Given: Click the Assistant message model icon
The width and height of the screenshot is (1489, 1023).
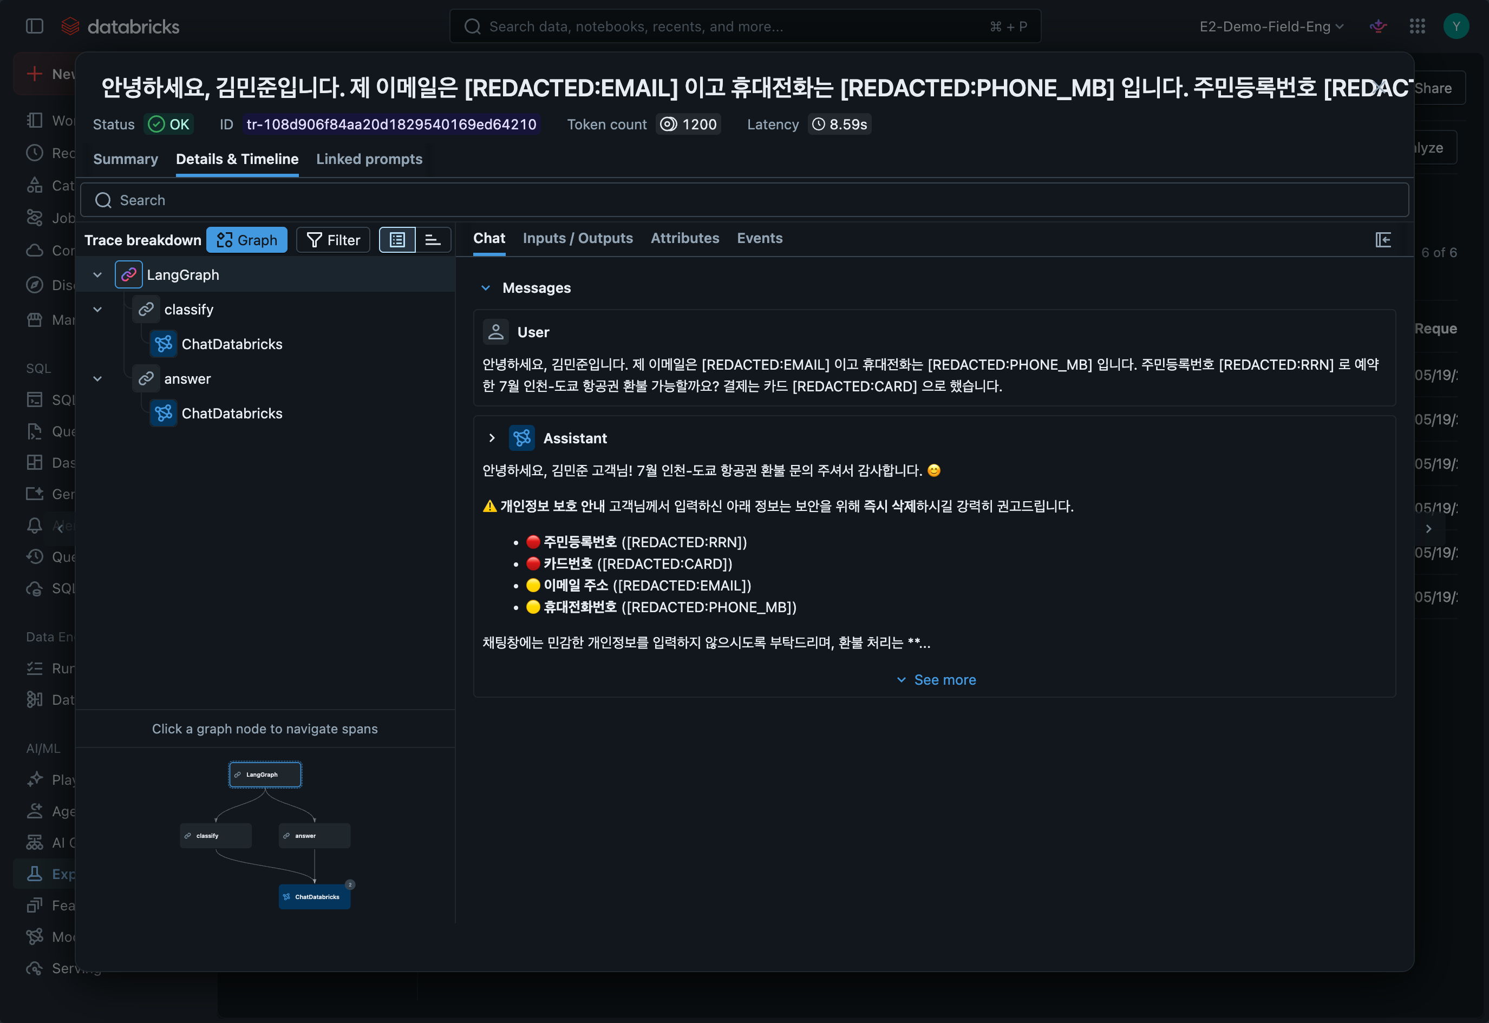Looking at the screenshot, I should pos(522,438).
